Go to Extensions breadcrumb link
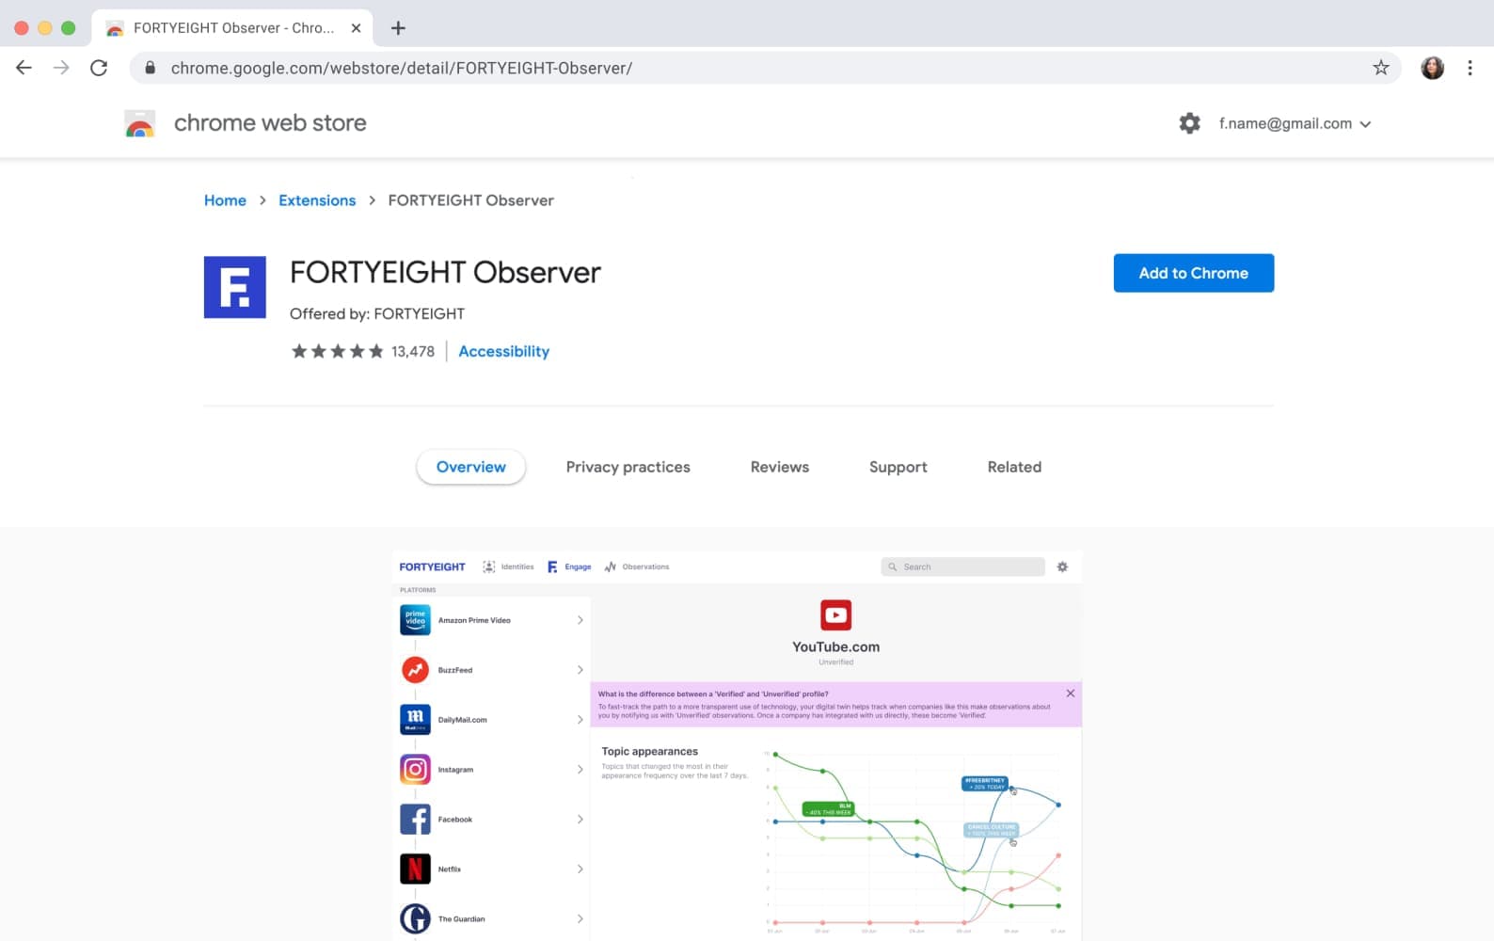 [317, 200]
